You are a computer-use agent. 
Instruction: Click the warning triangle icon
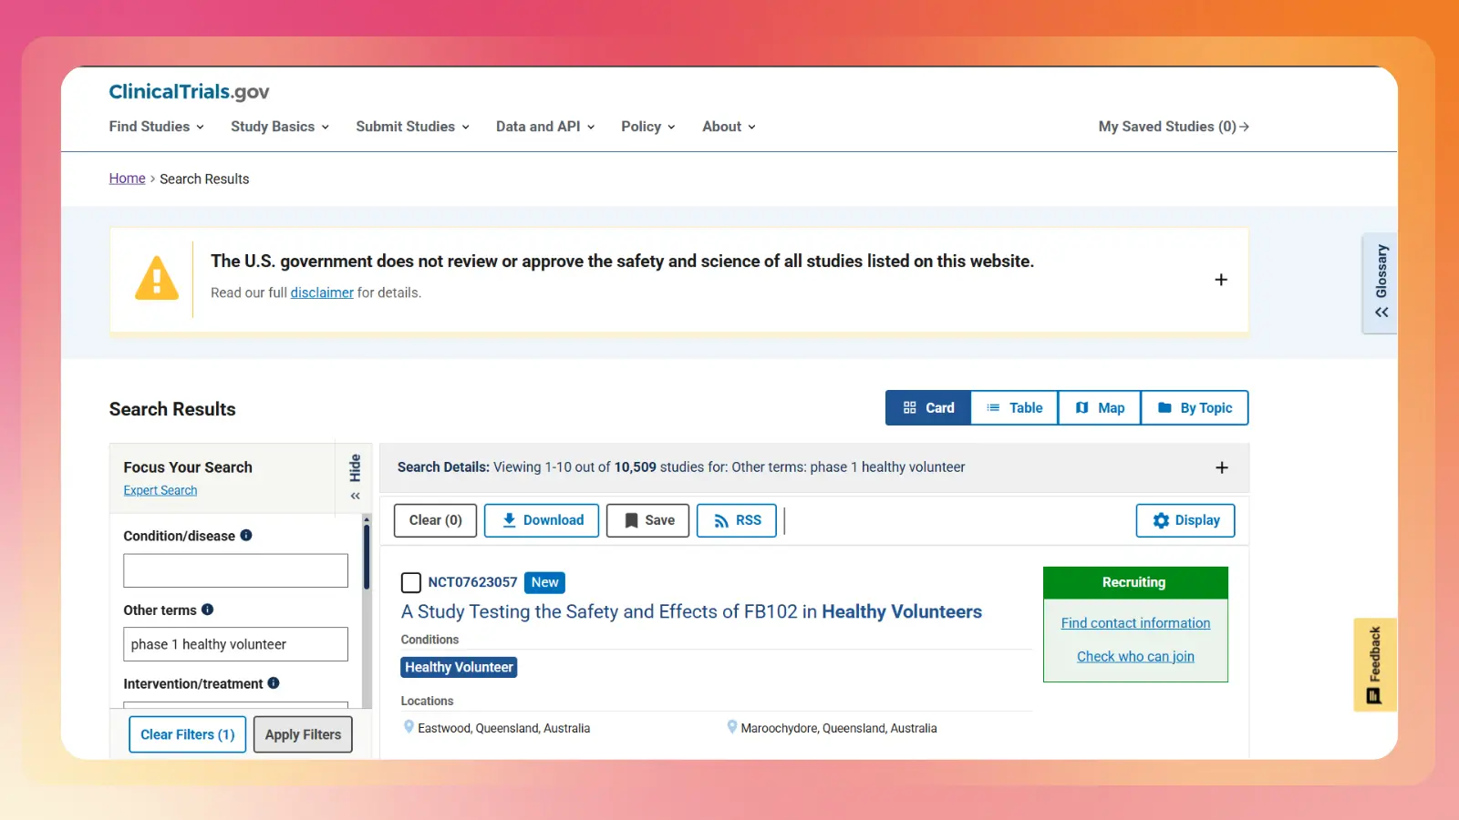157,278
